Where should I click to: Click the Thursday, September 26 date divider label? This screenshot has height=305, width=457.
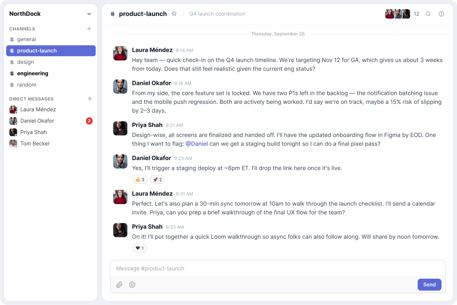pos(278,34)
